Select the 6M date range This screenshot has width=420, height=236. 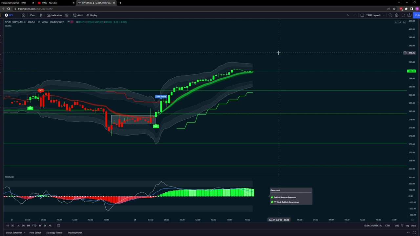(28, 226)
